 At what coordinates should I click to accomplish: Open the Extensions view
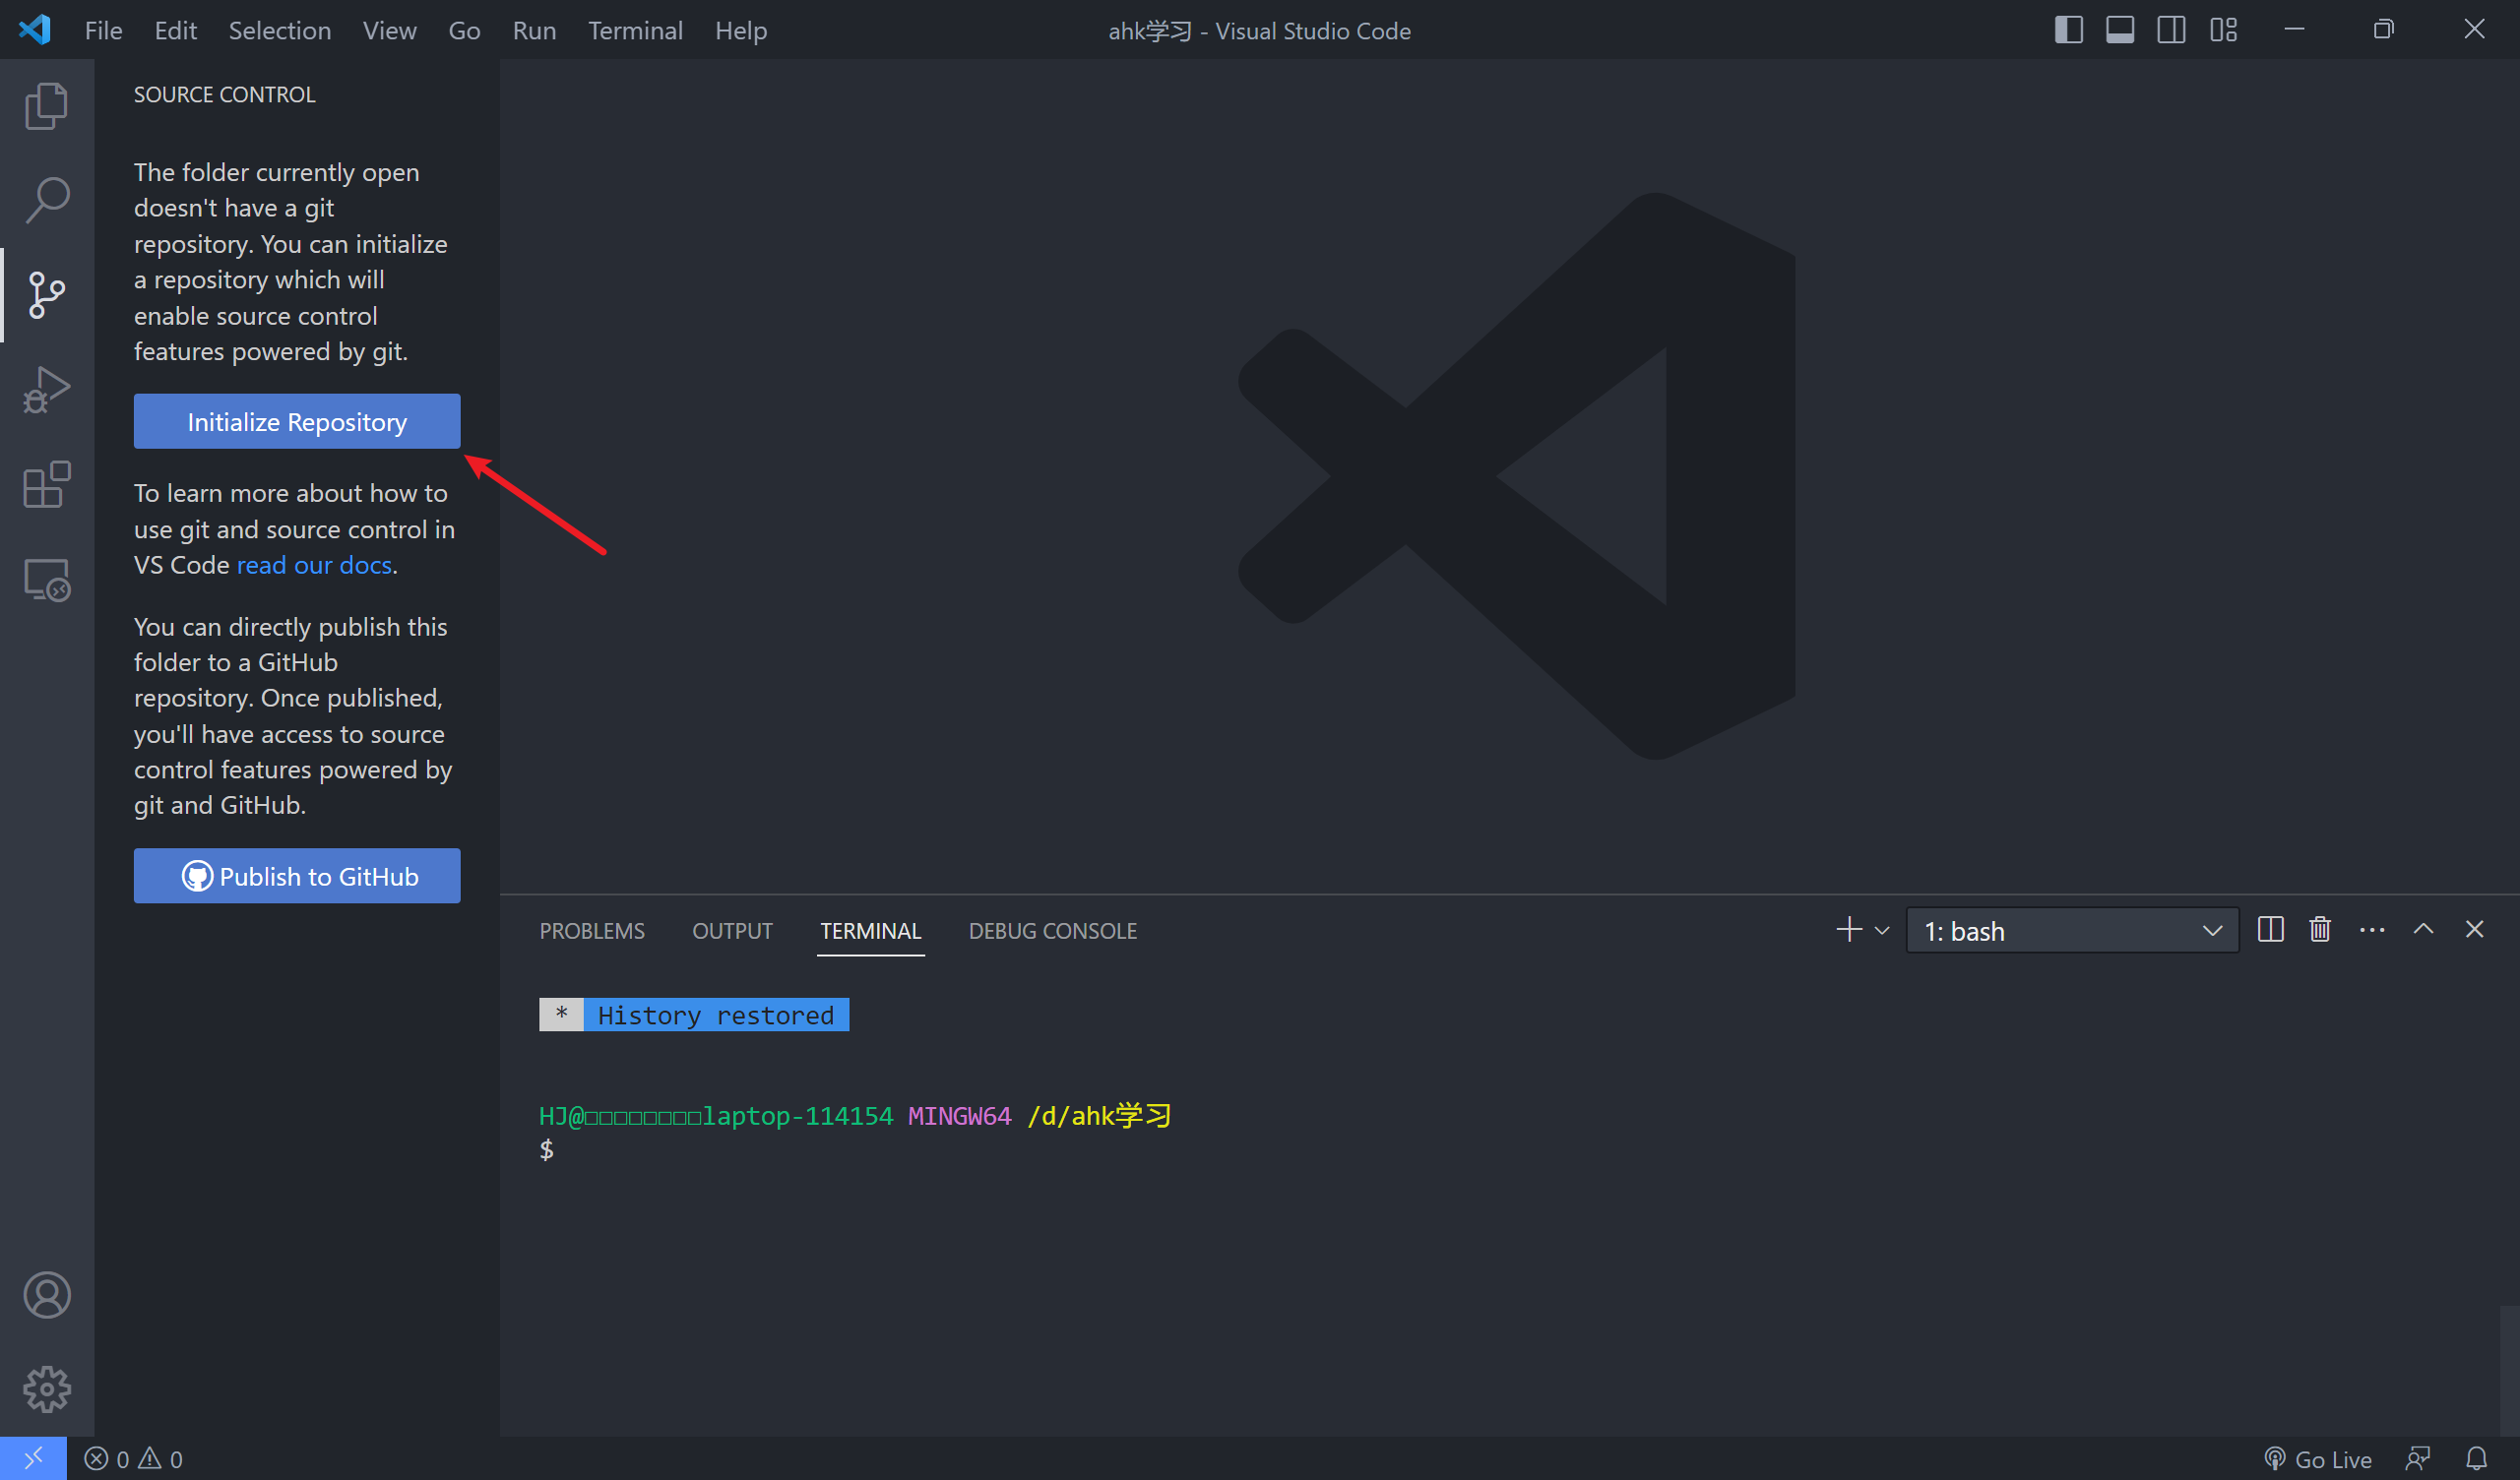(x=46, y=484)
